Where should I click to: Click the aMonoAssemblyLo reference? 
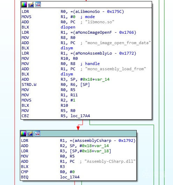(93, 53)
